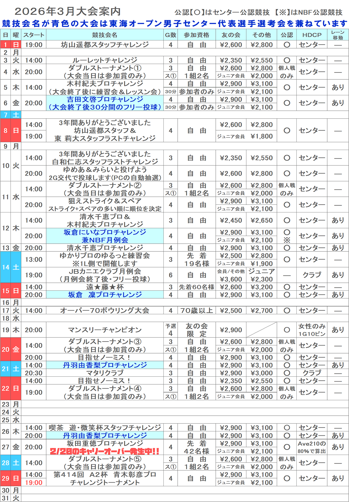This screenshot has height=502, width=349.
Task: Click the 女性のみ 1G10ピン handicap cell
Action: [312, 330]
